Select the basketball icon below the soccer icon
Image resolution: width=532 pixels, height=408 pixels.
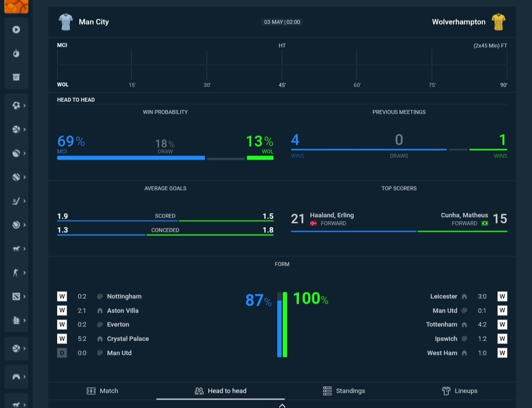[16, 129]
